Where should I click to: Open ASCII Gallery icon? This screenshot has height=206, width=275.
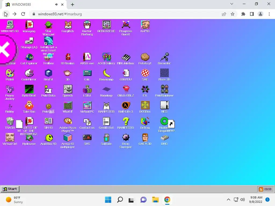click(106, 57)
